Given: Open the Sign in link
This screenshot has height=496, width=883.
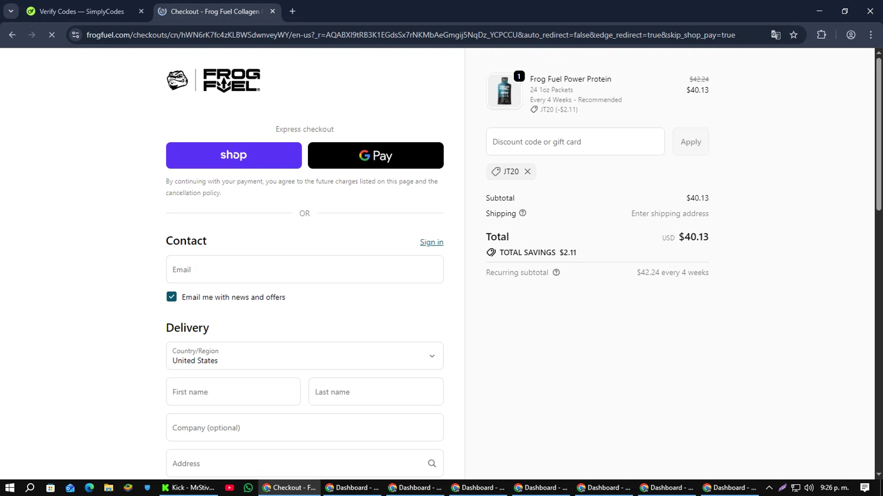Looking at the screenshot, I should click(x=431, y=242).
